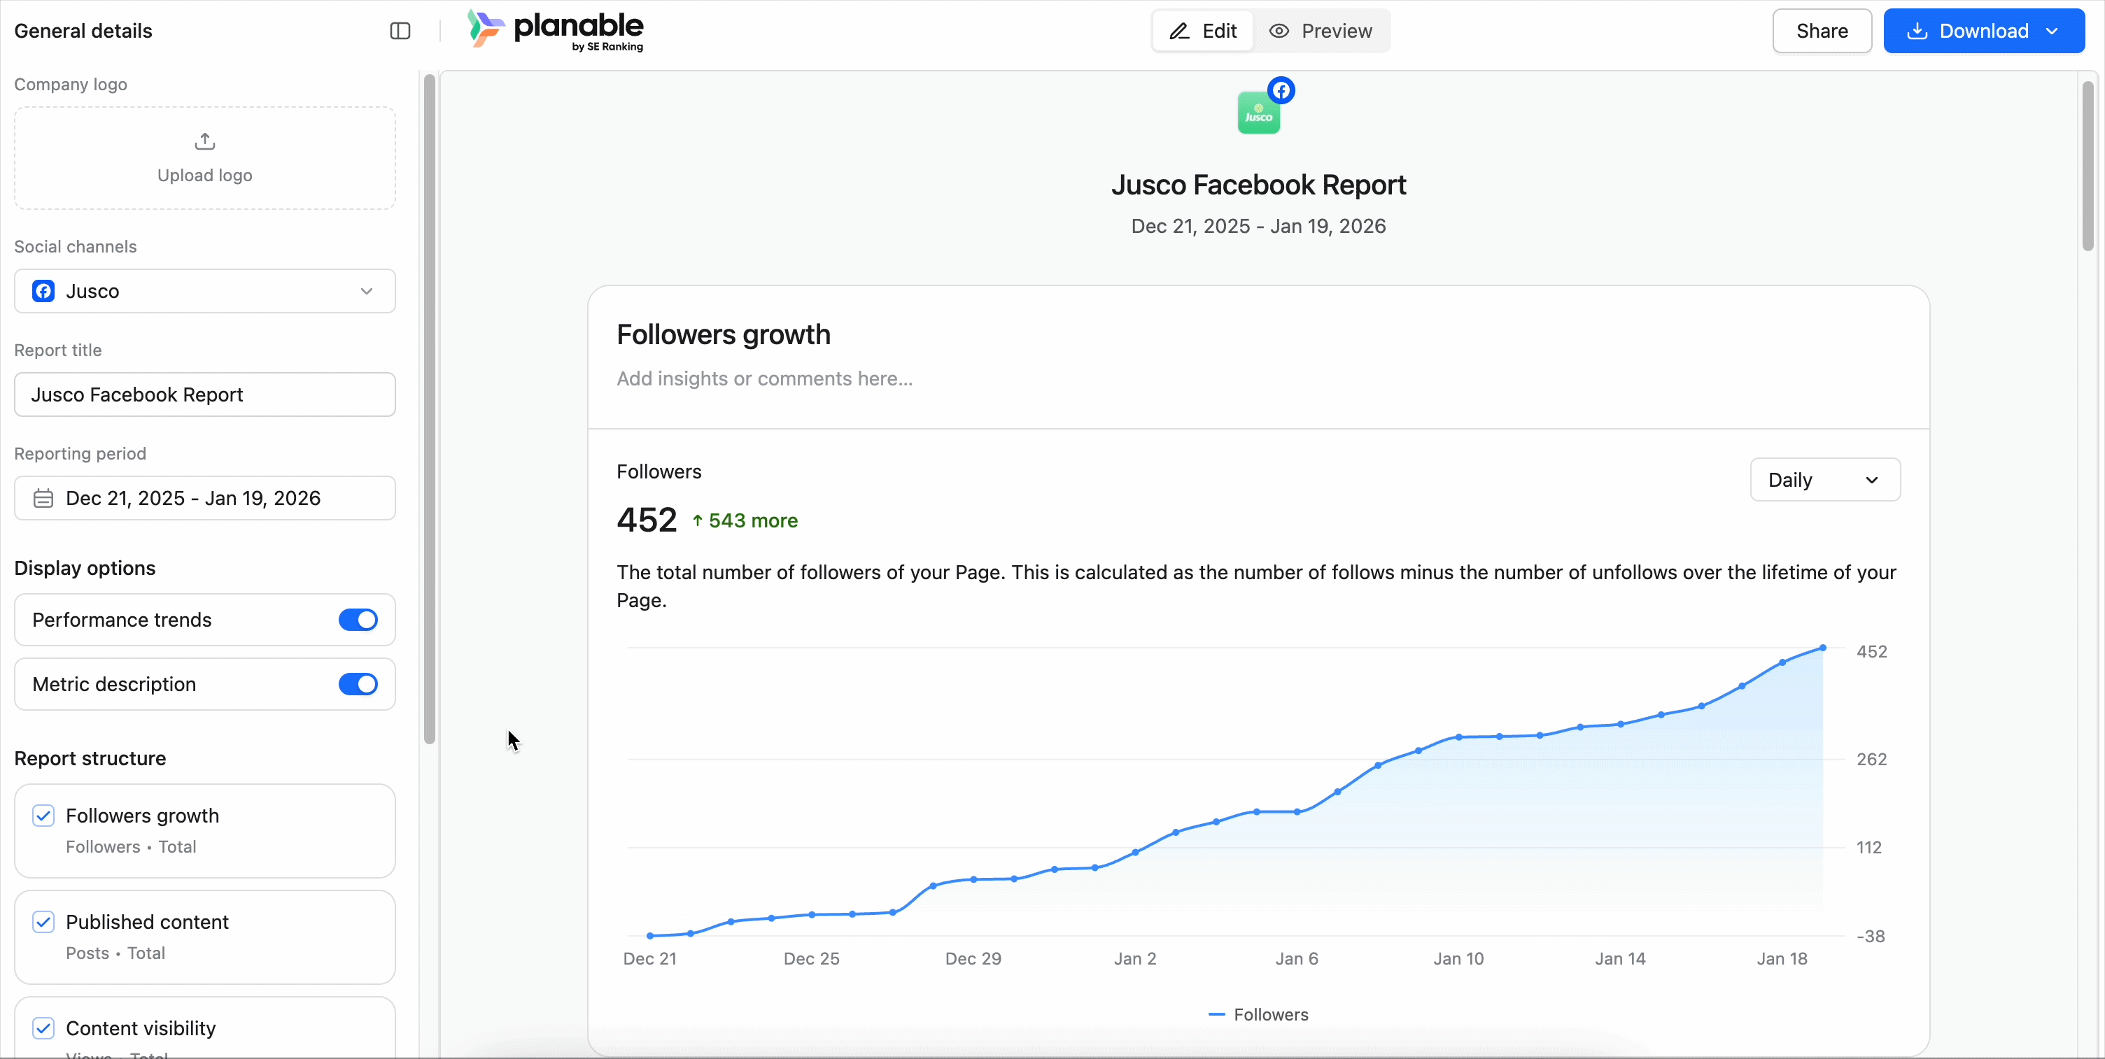Click the Followers legend marker below chart
Image resolution: width=2105 pixels, height=1059 pixels.
pos(1217,1015)
